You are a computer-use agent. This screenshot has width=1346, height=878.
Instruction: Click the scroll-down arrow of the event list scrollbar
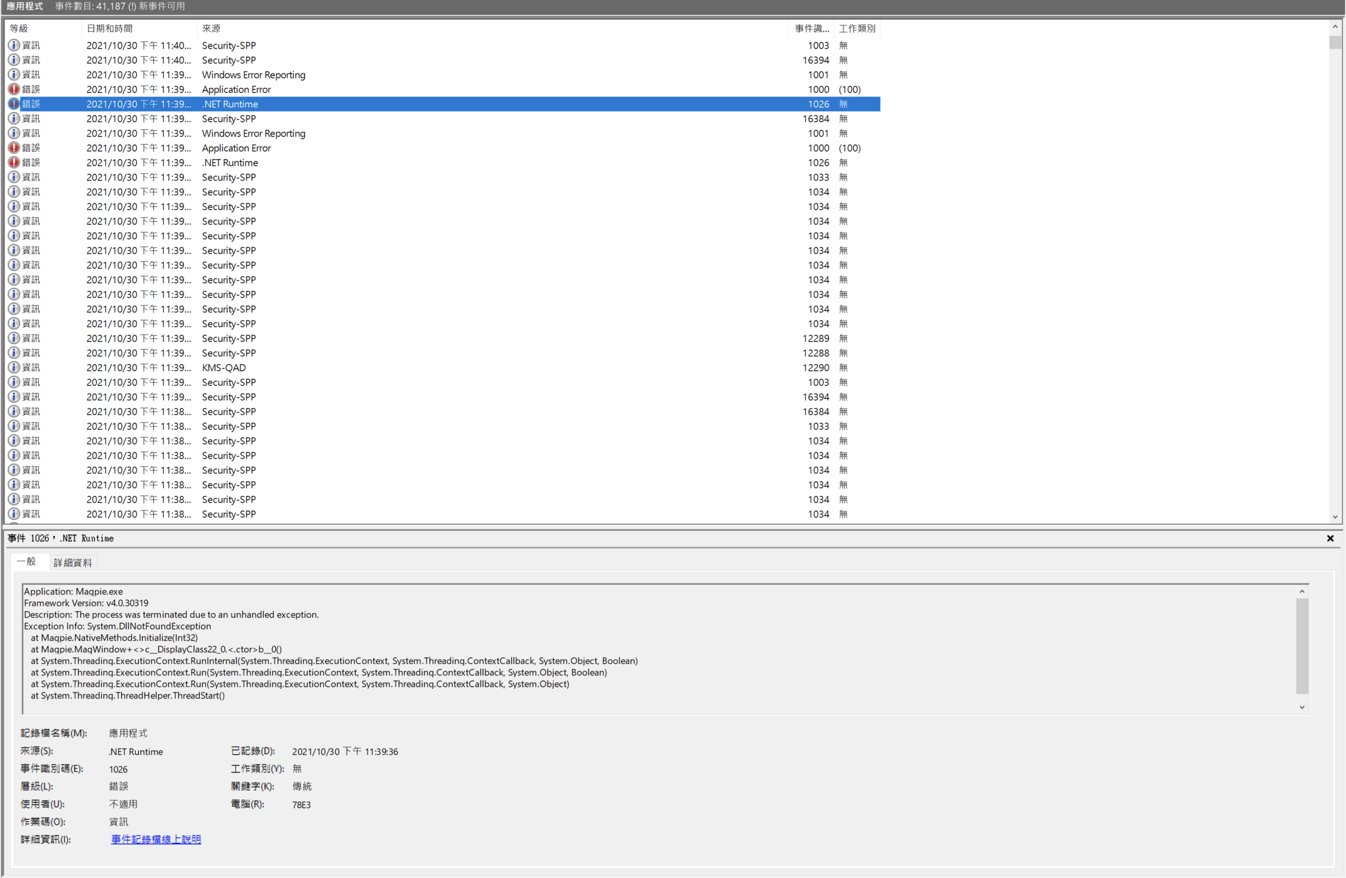click(x=1336, y=516)
